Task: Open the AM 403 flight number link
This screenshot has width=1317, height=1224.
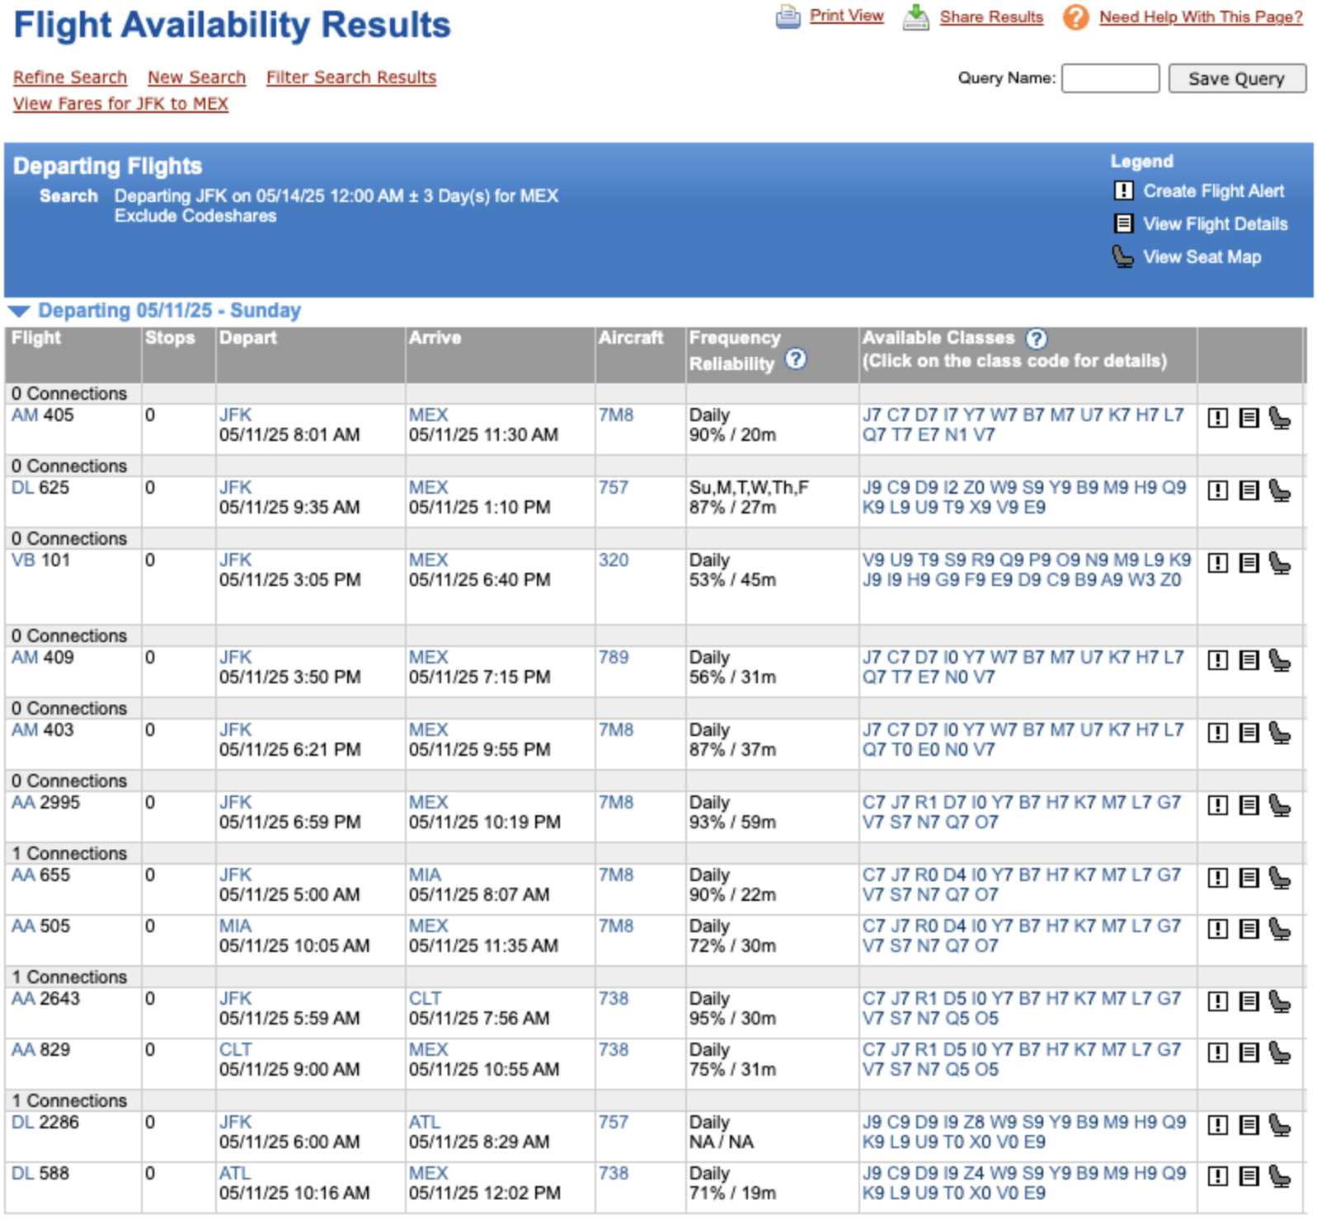Action: click(x=24, y=730)
